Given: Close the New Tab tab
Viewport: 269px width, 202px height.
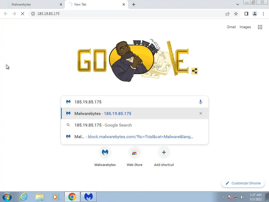Looking at the screenshot, I should [x=124, y=4].
